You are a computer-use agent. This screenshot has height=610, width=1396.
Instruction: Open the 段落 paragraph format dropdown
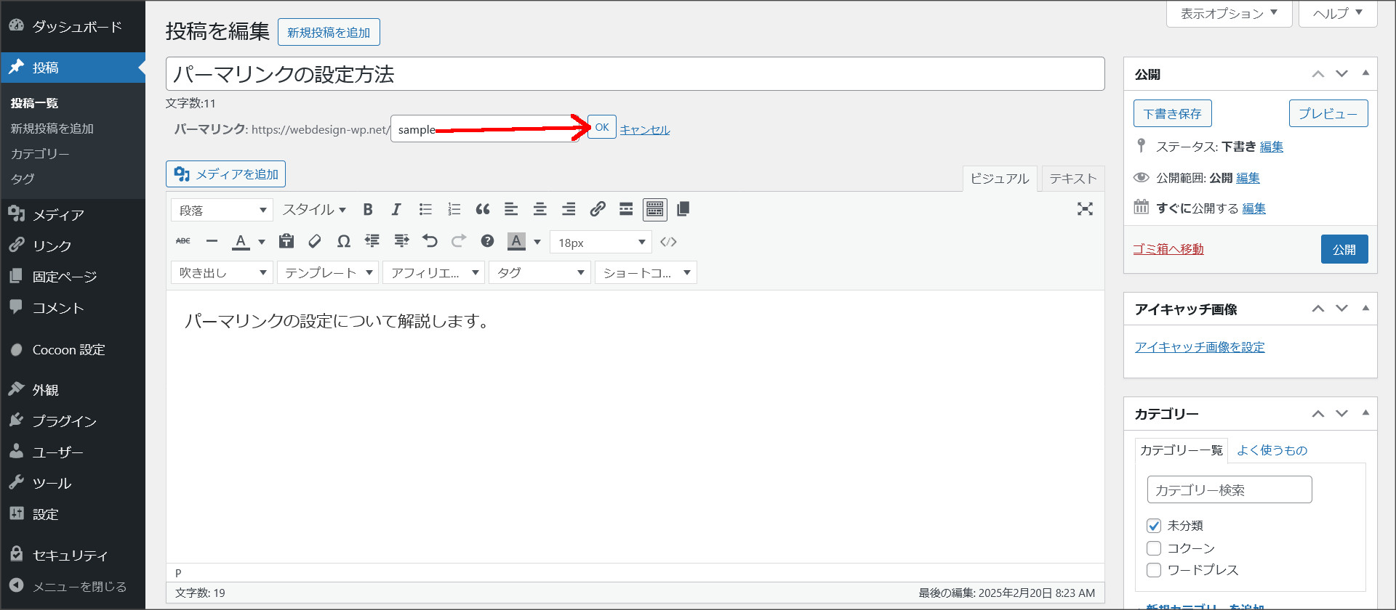tap(222, 211)
